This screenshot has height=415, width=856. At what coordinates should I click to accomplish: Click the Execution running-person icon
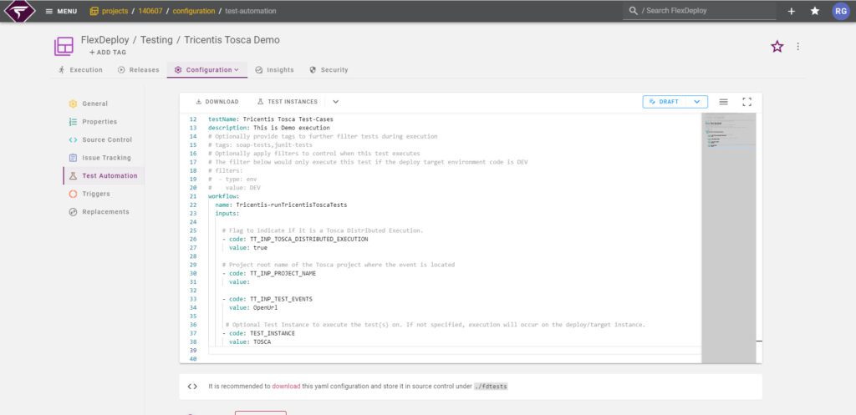(x=62, y=70)
